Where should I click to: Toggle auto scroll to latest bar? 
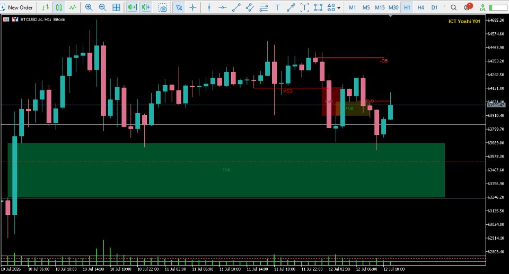click(133, 7)
